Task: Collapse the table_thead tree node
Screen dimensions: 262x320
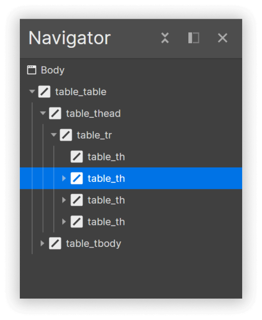Action: tap(43, 114)
